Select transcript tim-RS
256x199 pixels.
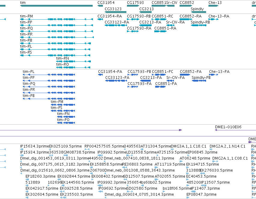tap(55, 55)
